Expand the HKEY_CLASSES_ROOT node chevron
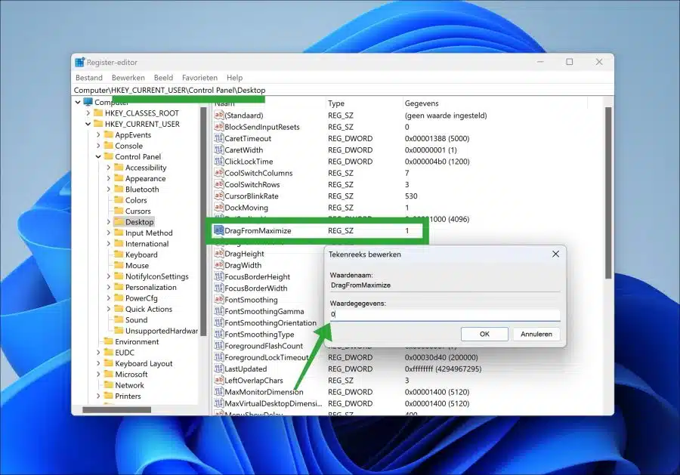 pyautogui.click(x=88, y=113)
